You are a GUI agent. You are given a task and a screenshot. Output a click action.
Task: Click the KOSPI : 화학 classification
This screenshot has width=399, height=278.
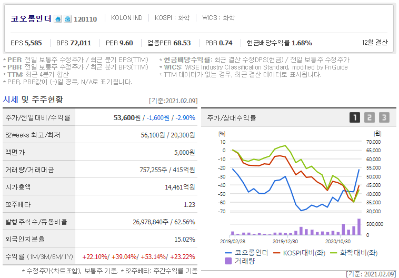point(172,18)
